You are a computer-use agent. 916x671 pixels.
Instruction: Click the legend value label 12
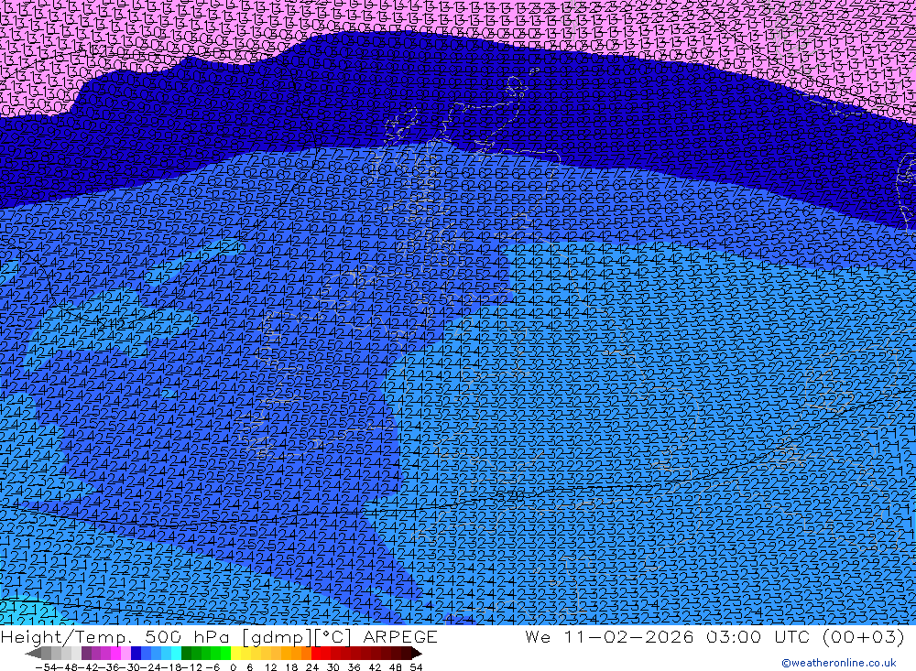click(x=270, y=667)
